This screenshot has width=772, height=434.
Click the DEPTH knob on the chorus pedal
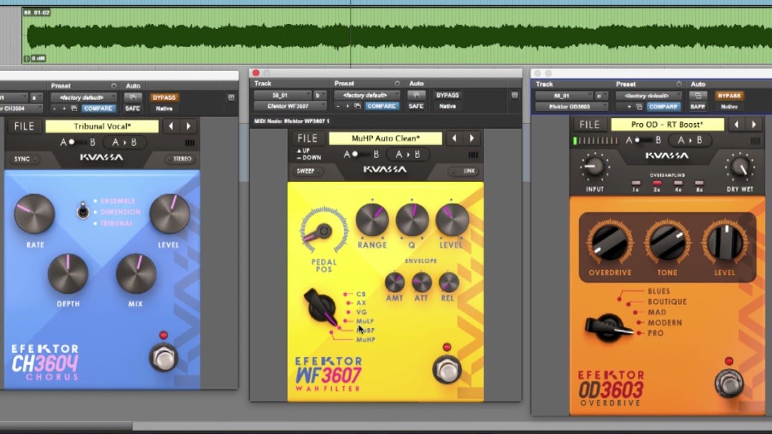pos(68,274)
